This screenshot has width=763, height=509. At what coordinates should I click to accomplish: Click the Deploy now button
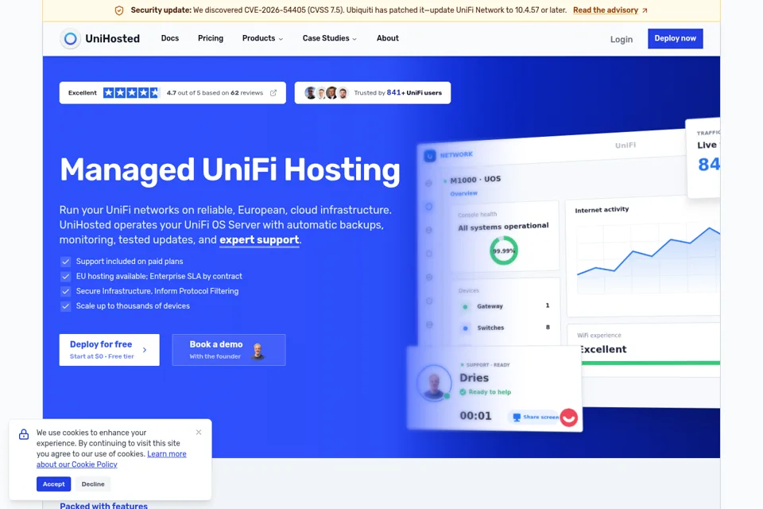pyautogui.click(x=675, y=38)
